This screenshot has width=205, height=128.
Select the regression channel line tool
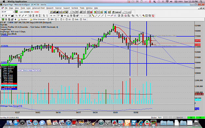coord(112,16)
